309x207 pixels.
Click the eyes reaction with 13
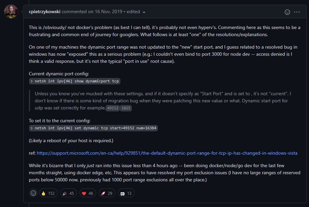tap(126, 193)
